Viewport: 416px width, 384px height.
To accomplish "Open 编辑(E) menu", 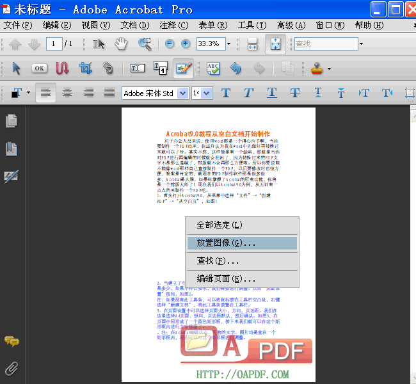I will pos(57,26).
